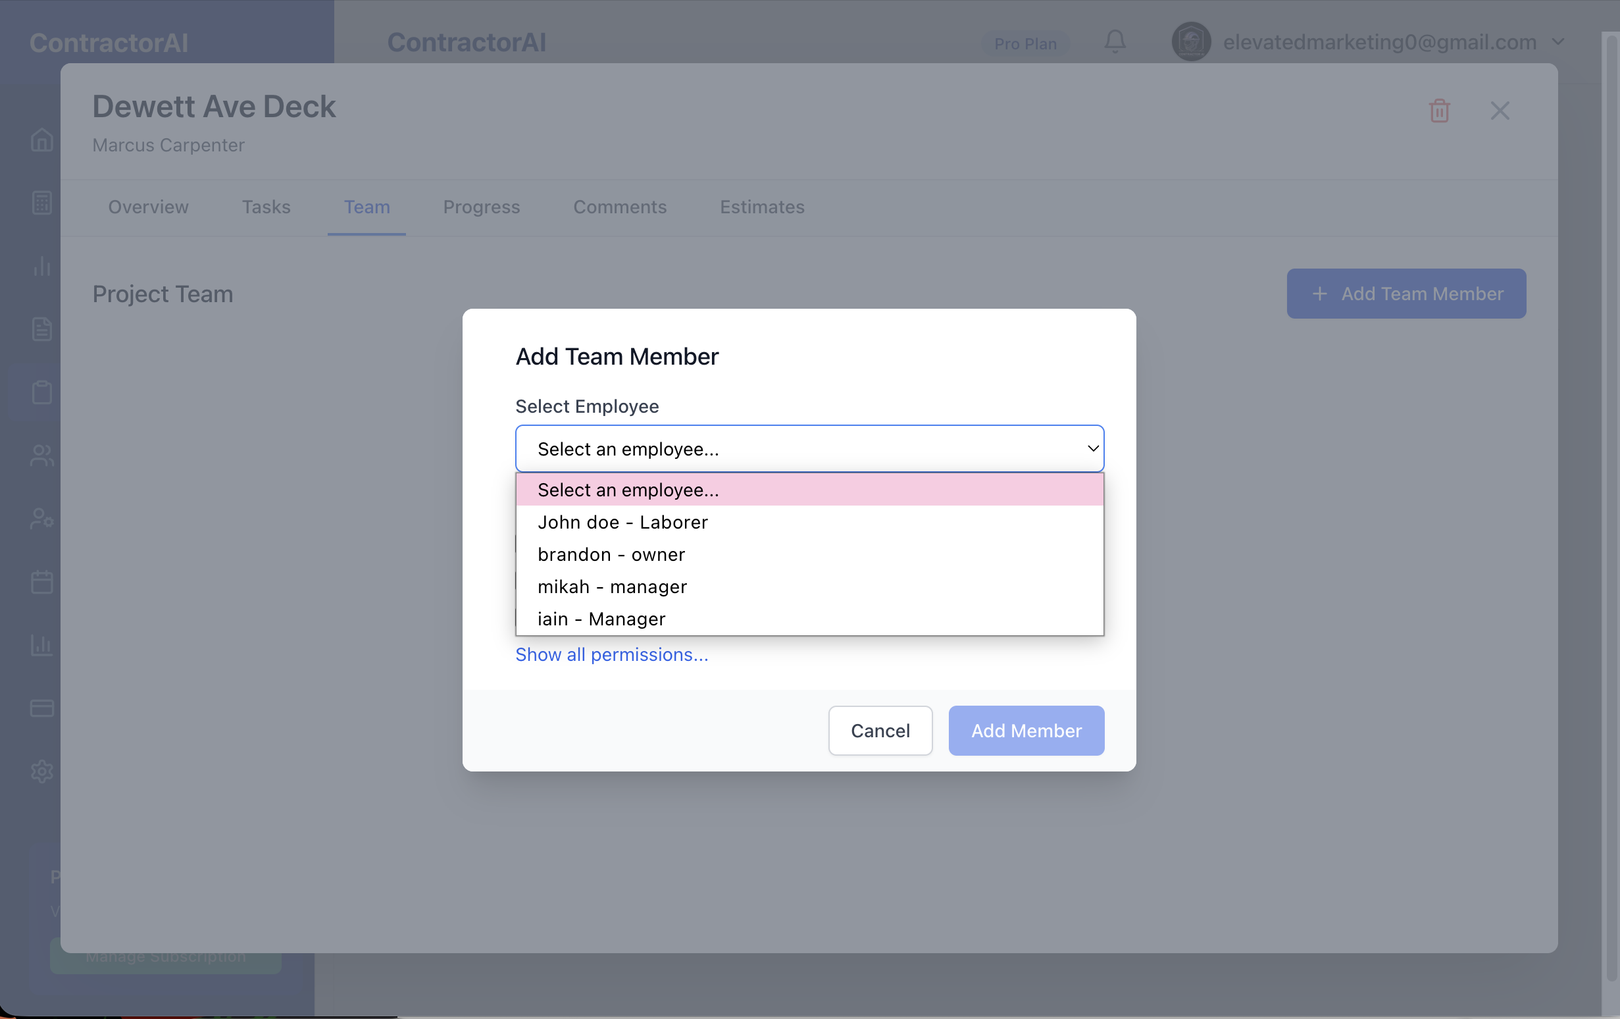Click the calendar icon in the sidebar
Screen dimensions: 1620x1019
pyautogui.click(x=41, y=581)
